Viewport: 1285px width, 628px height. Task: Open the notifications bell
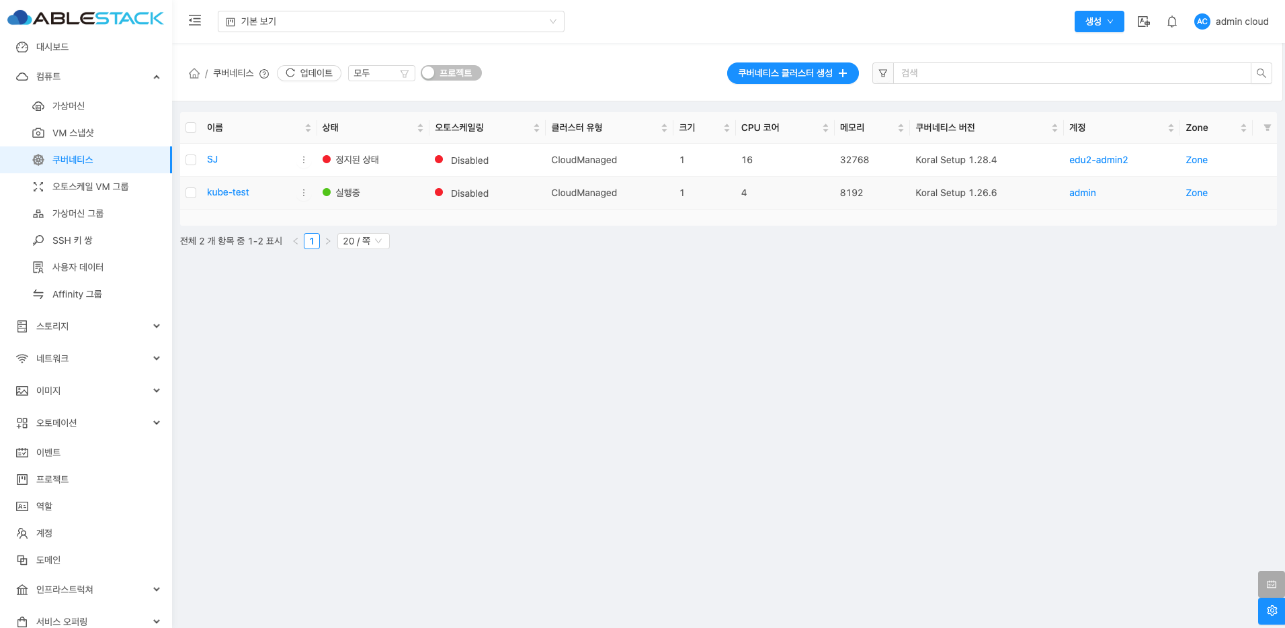pyautogui.click(x=1171, y=21)
